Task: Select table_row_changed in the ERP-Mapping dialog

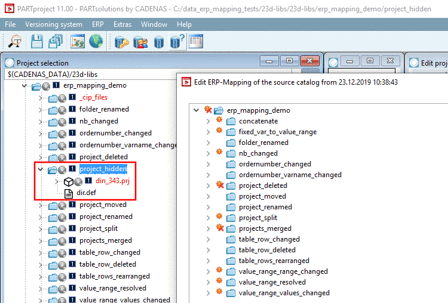Action: tap(269, 239)
